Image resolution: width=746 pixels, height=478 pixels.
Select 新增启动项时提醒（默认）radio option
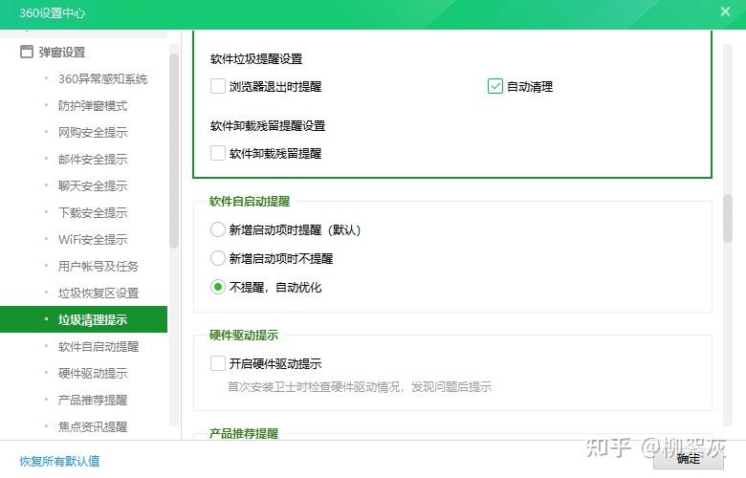218,229
